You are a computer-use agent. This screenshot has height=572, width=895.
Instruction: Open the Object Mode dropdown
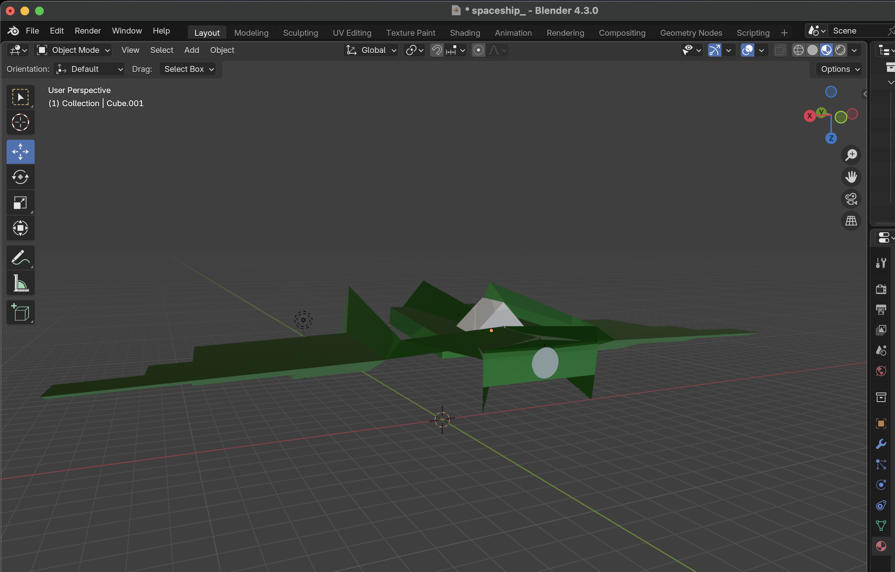click(x=73, y=50)
